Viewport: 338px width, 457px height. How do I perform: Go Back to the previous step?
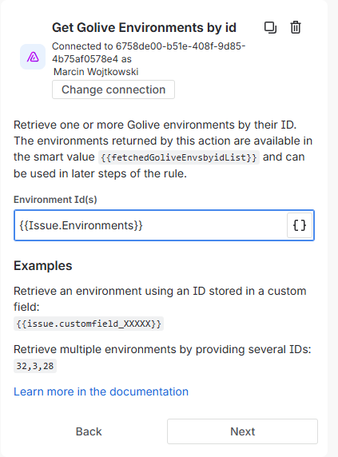[x=89, y=431]
